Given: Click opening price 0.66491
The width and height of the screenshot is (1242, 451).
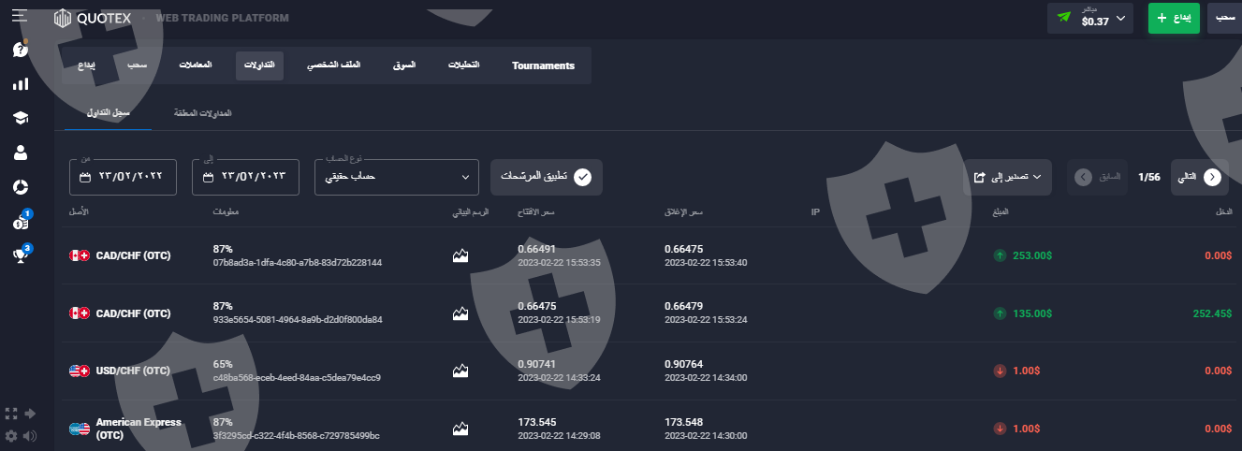Looking at the screenshot, I should pyautogui.click(x=537, y=249).
